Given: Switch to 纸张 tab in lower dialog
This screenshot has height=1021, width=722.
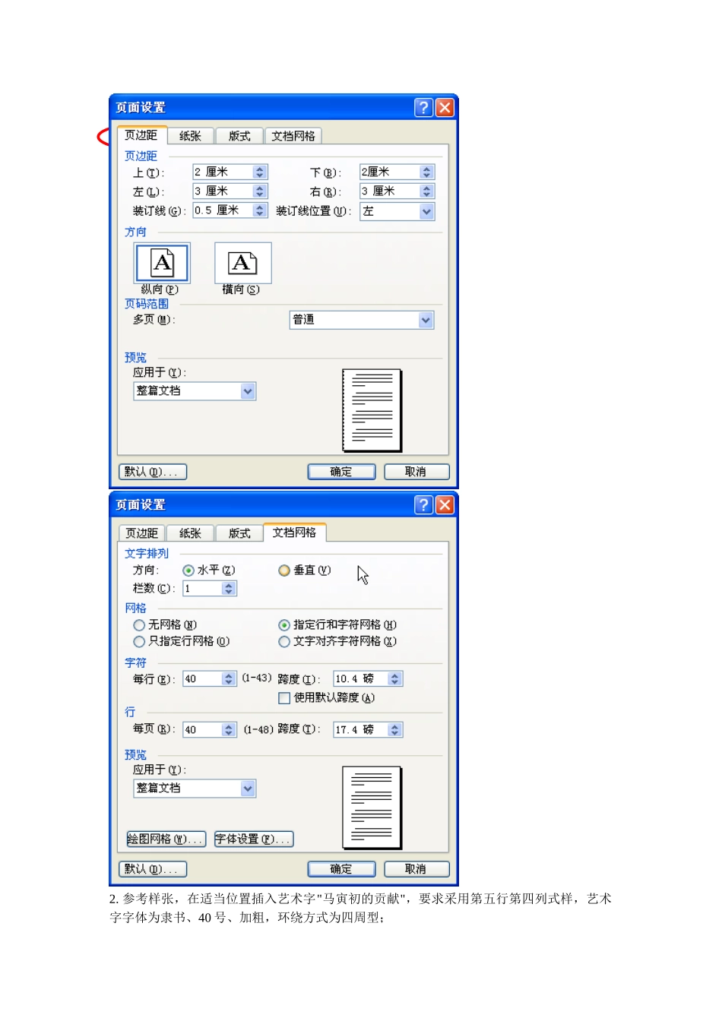Looking at the screenshot, I should (x=190, y=533).
